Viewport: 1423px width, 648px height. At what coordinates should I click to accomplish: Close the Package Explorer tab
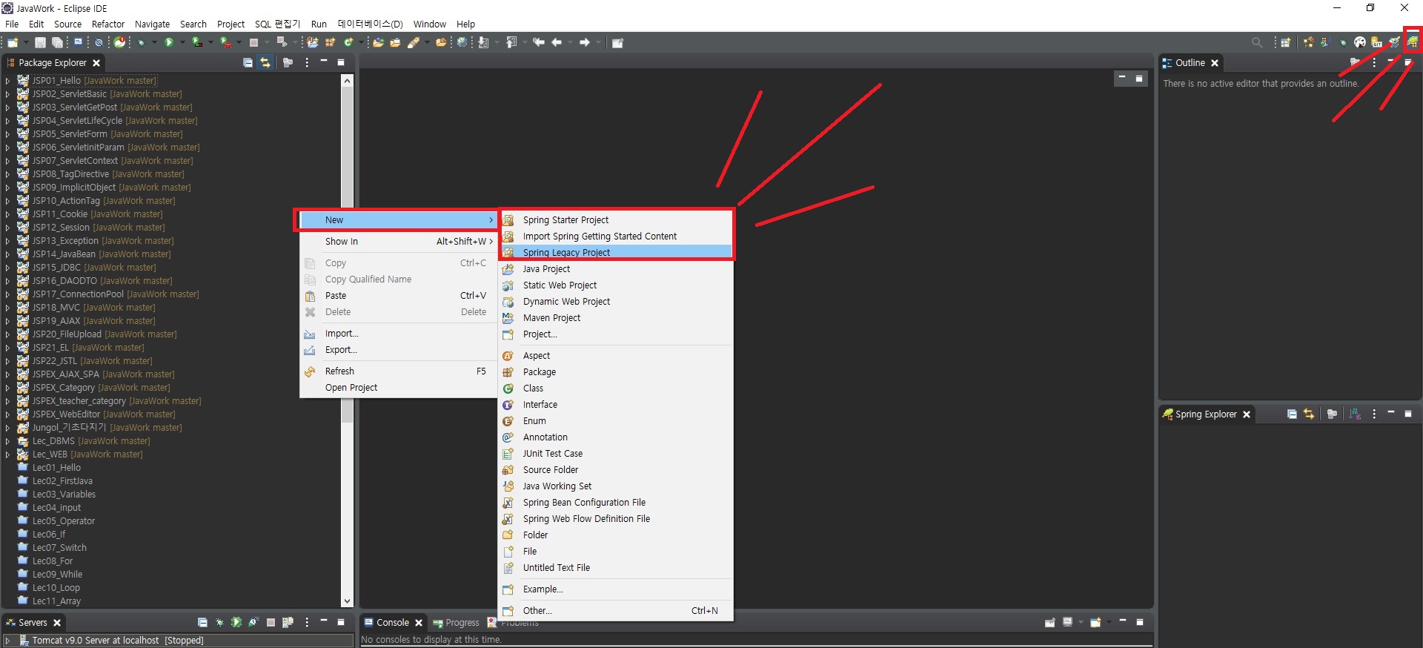pos(96,63)
